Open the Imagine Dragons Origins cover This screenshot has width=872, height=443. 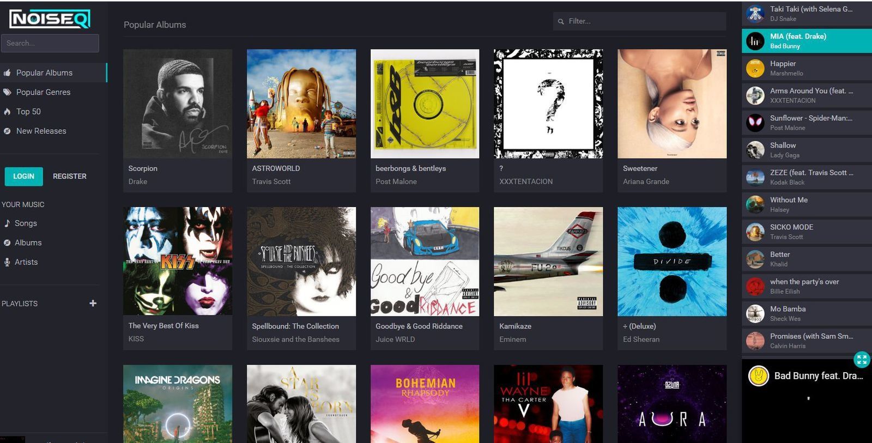178,404
